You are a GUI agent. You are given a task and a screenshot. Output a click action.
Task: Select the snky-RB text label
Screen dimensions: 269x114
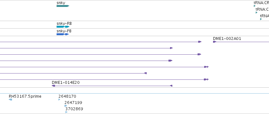64,24
